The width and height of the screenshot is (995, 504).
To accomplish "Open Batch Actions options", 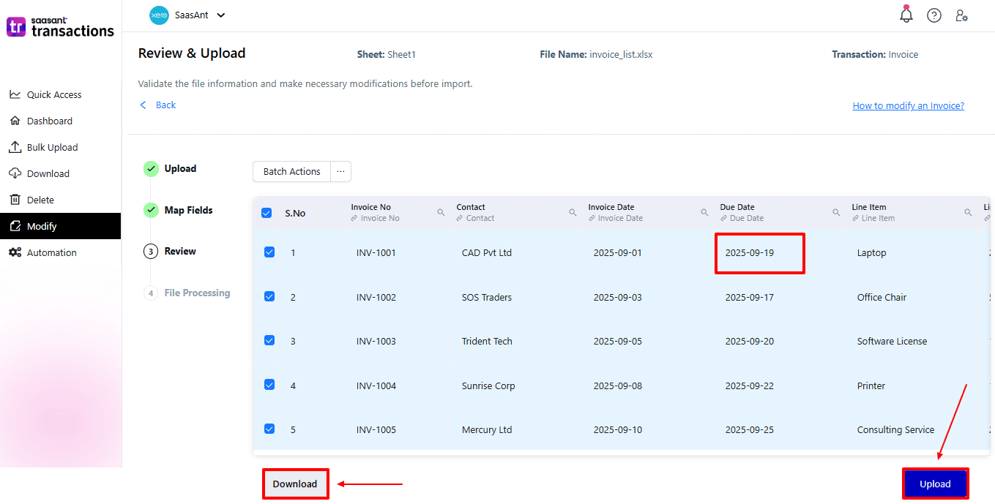I will coord(291,171).
